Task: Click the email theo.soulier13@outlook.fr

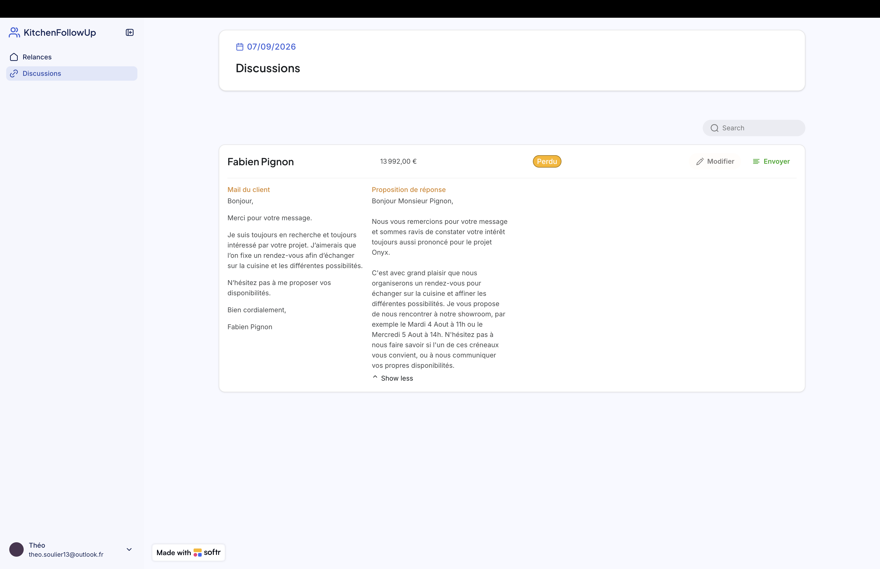Action: point(66,555)
